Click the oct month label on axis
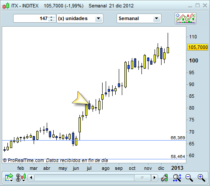 tap(132, 168)
